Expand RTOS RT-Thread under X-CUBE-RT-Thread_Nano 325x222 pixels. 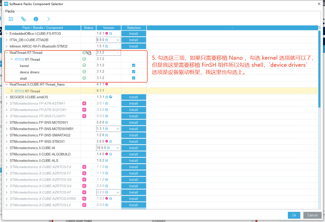pyautogui.click(x=12, y=91)
